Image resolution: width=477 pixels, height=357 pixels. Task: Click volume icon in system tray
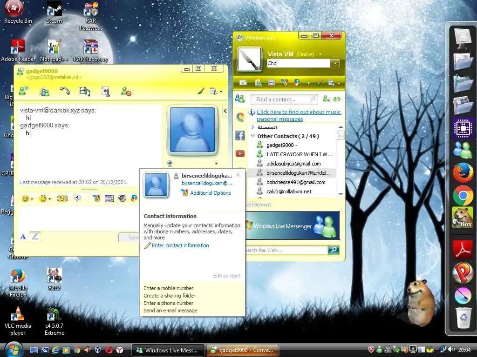tap(452, 350)
